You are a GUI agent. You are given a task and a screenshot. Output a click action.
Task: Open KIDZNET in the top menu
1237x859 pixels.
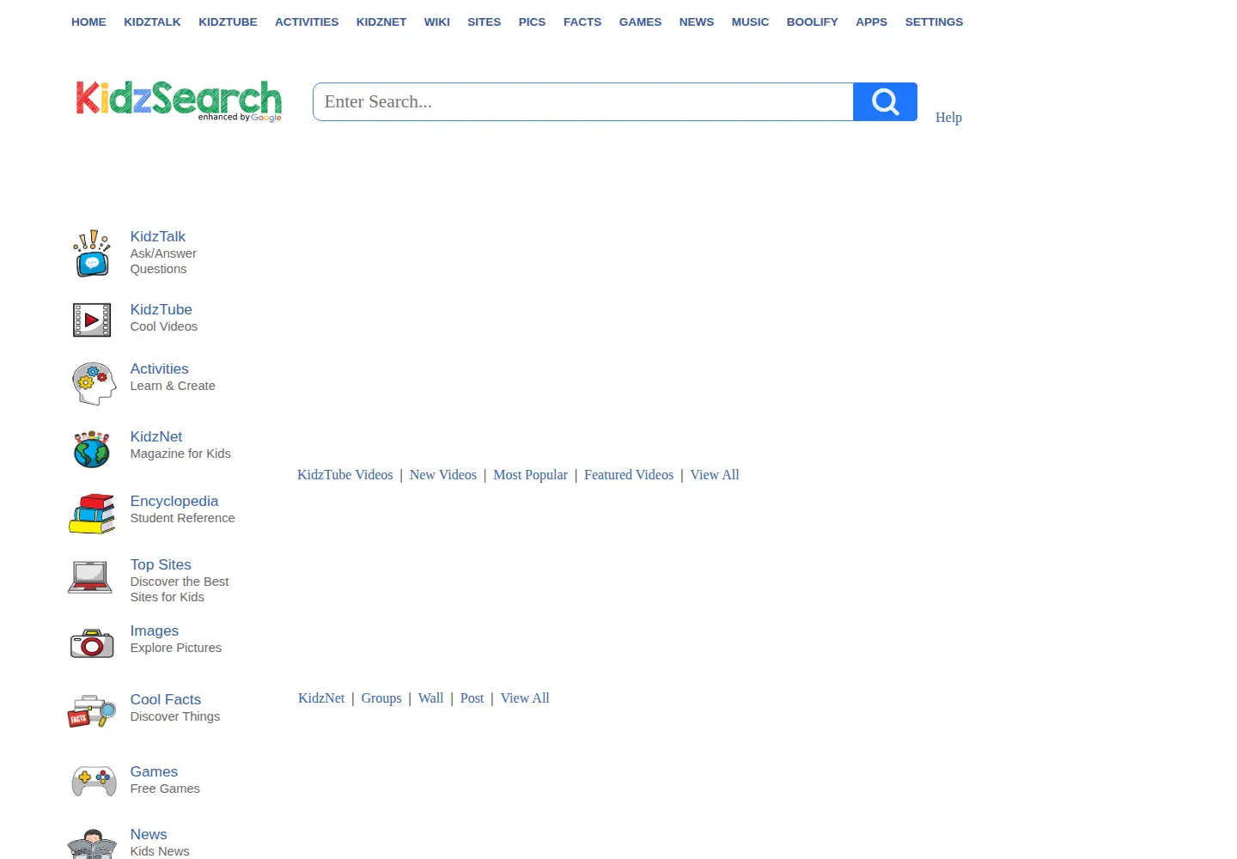pos(381,22)
